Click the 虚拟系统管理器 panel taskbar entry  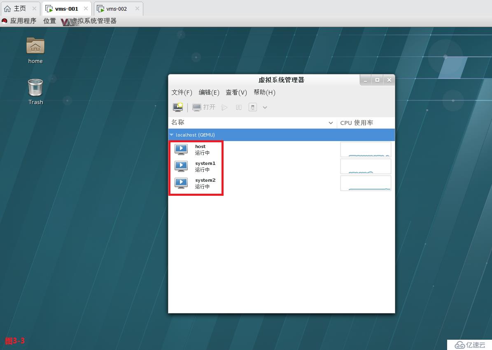[89, 21]
